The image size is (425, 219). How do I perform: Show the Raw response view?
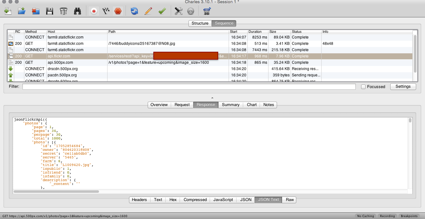tap(290, 200)
